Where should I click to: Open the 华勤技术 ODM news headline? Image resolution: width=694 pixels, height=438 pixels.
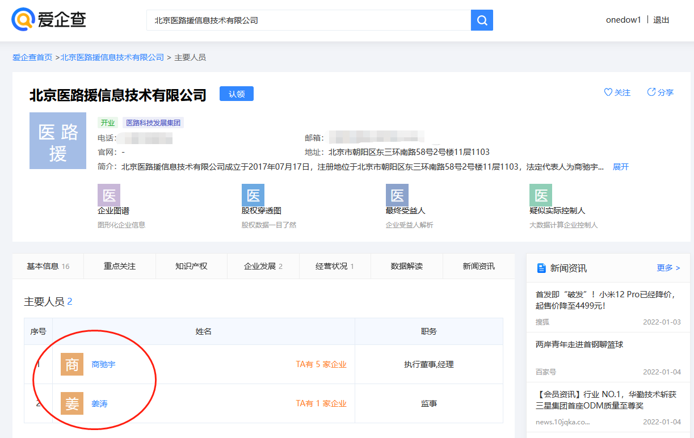[606, 400]
